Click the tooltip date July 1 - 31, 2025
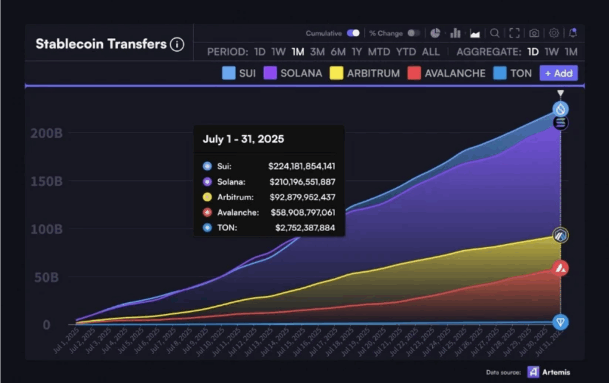 pos(243,139)
